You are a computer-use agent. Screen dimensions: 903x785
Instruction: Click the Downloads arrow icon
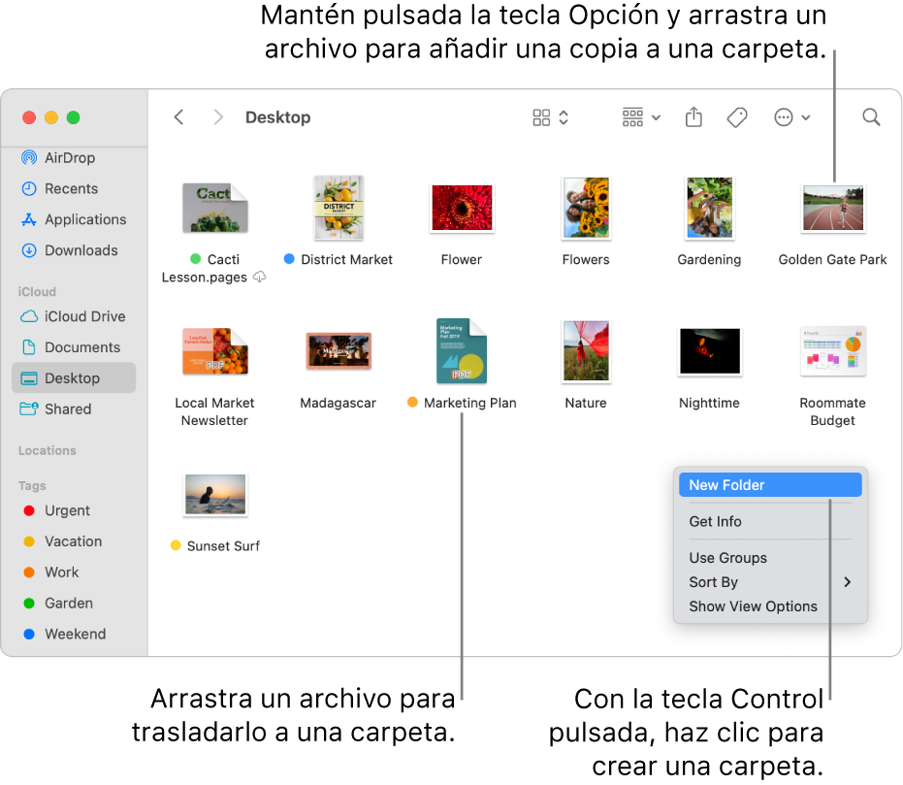pos(29,250)
